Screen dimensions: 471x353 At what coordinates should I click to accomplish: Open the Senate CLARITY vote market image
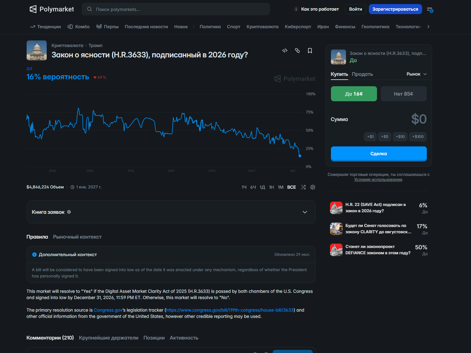click(336, 229)
